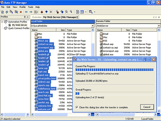Open the File menu
This screenshot has width=161, height=121.
[x=3, y=7]
